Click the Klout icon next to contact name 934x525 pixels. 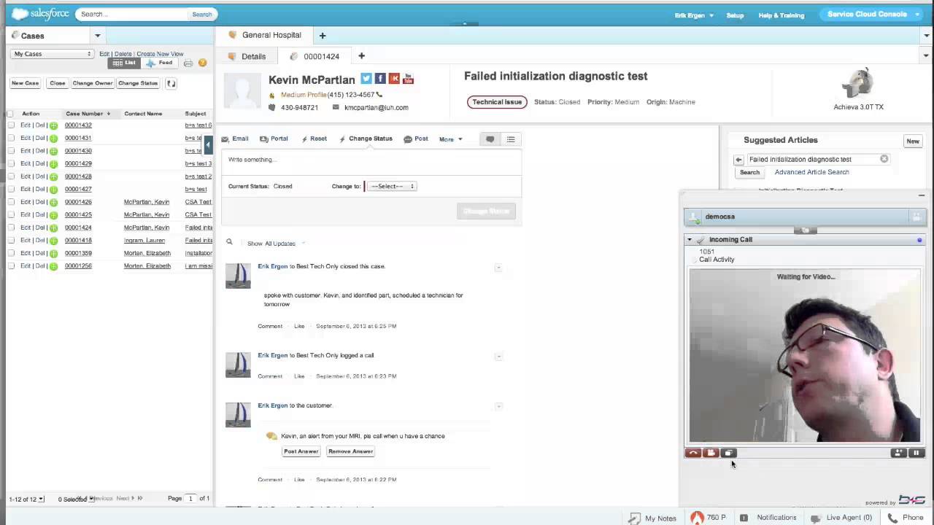point(394,79)
